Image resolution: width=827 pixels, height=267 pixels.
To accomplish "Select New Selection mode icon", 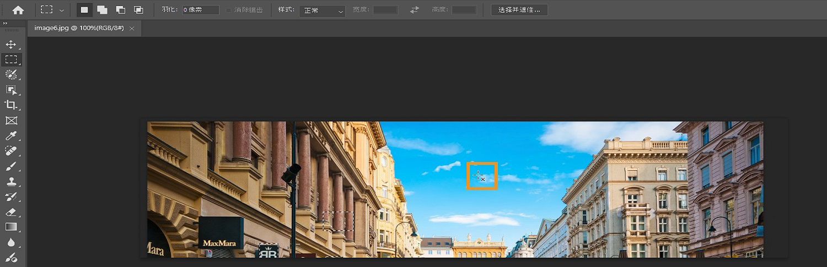I will tap(84, 10).
